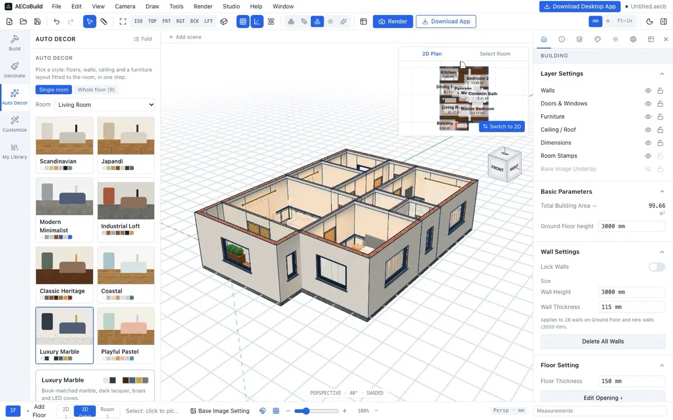Open the Tools menu
This screenshot has width=673, height=420.
pyautogui.click(x=176, y=6)
